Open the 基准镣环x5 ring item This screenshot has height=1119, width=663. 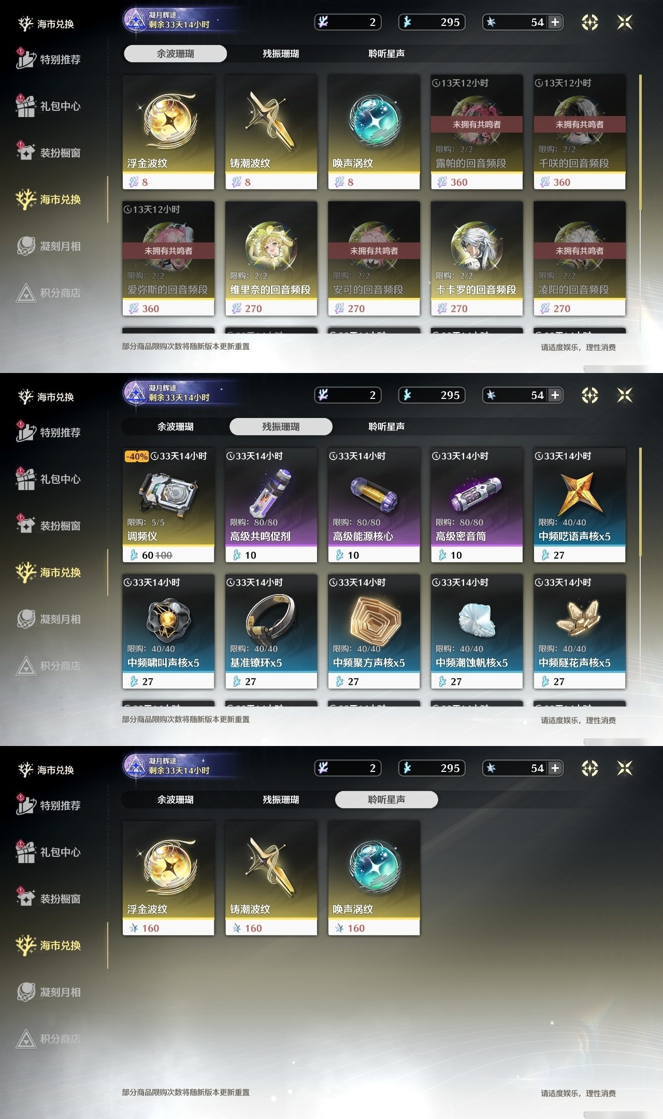click(271, 632)
